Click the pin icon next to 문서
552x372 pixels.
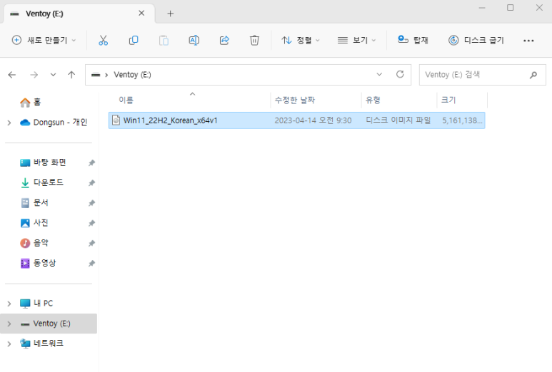91,203
